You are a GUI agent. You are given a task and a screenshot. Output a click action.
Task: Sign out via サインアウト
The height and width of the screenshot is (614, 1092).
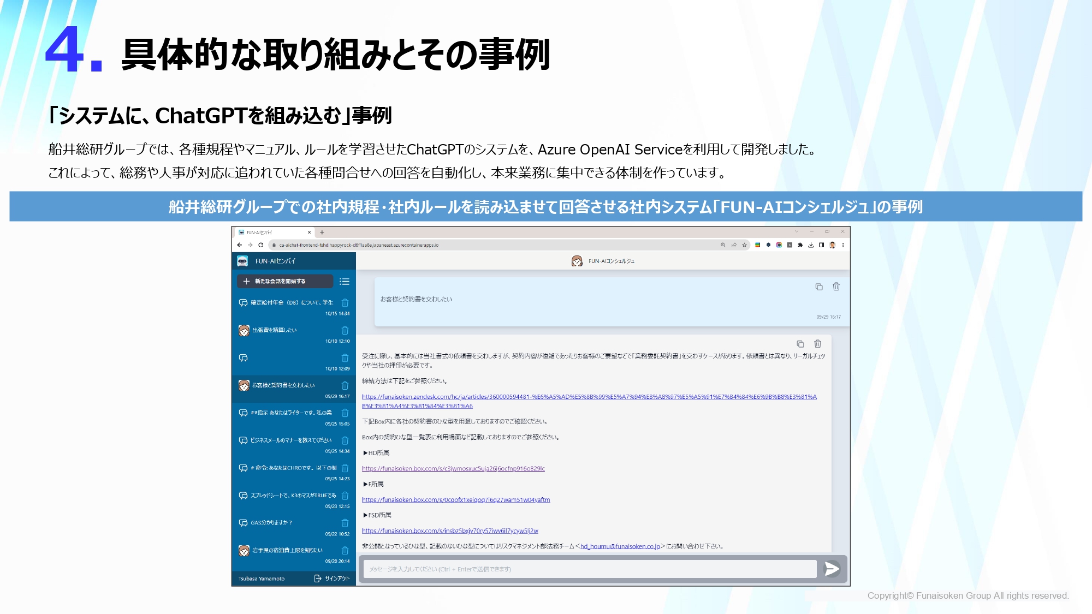[332, 579]
